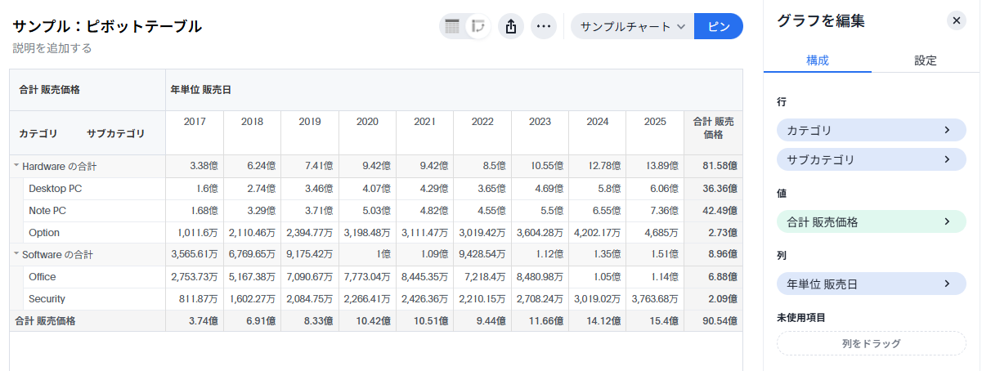Screen dimensions: 982x371
Task: Collapse the Hardware の合計 group
Action: coord(16,167)
